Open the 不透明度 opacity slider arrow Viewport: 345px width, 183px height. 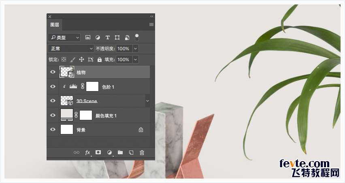tap(136, 49)
